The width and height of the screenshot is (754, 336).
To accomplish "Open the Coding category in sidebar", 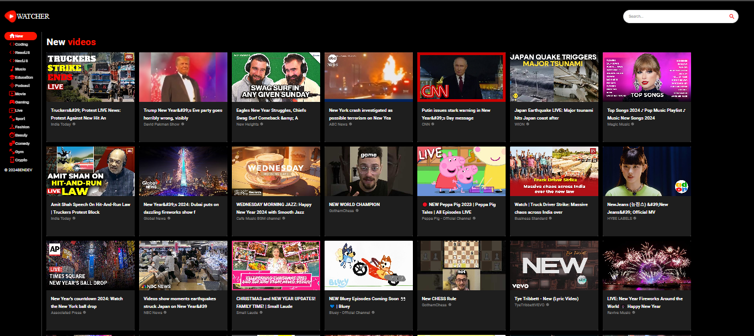I will 21,44.
